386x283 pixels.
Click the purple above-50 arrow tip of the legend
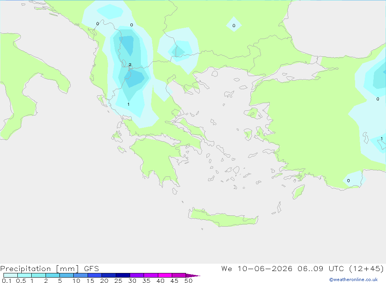point(193,276)
